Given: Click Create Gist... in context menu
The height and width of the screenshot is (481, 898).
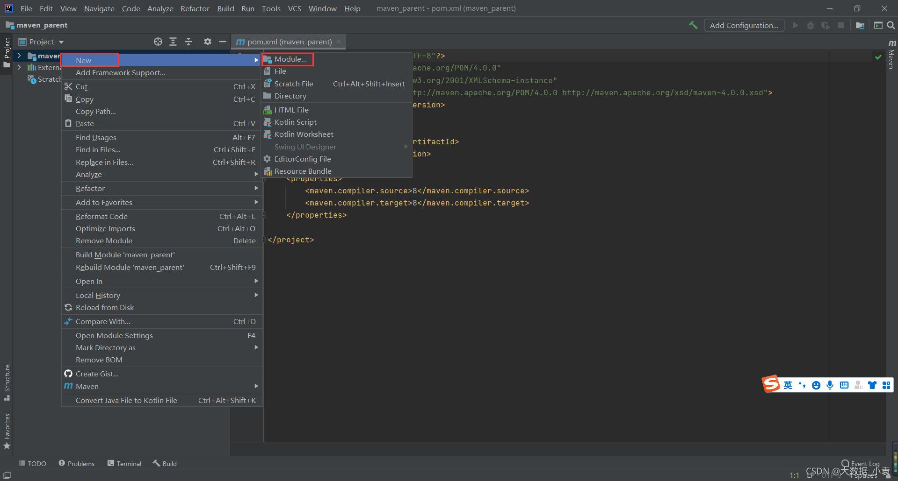Looking at the screenshot, I should (x=162, y=374).
